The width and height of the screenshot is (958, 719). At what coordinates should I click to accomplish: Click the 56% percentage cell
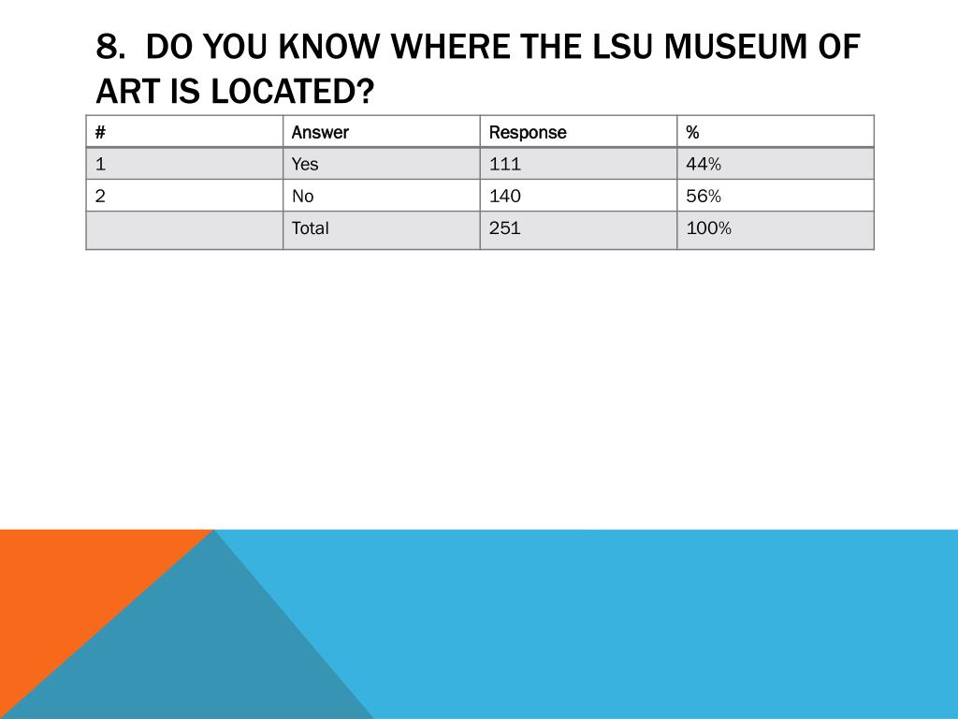(x=776, y=196)
